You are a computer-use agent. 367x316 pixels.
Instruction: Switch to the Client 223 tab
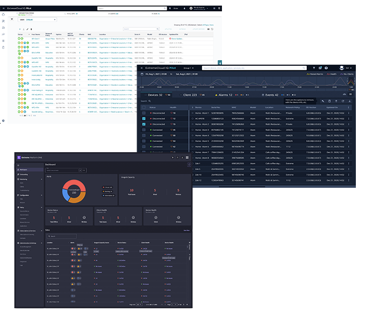(x=192, y=95)
